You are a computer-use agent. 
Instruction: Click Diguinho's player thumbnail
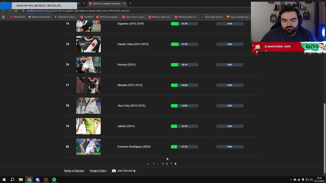click(x=88, y=26)
